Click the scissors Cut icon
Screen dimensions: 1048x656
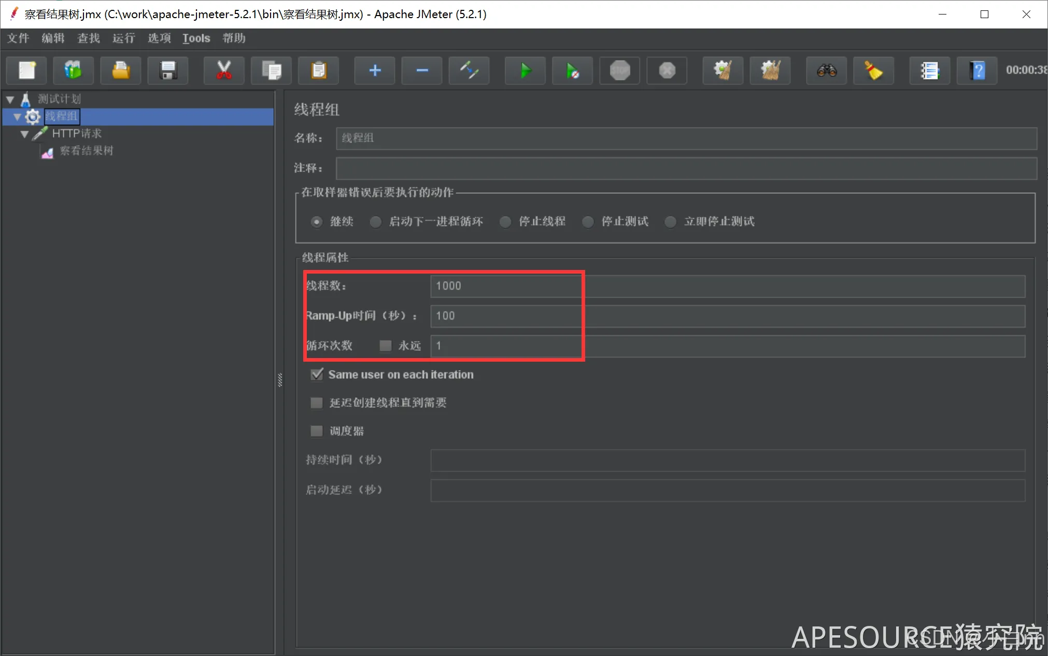(224, 70)
